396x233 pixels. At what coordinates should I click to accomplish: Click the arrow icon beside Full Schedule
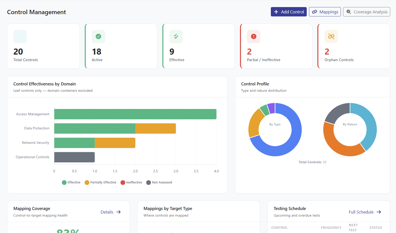pos(379,212)
